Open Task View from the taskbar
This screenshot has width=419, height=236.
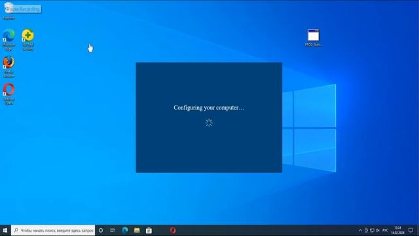(x=113, y=230)
